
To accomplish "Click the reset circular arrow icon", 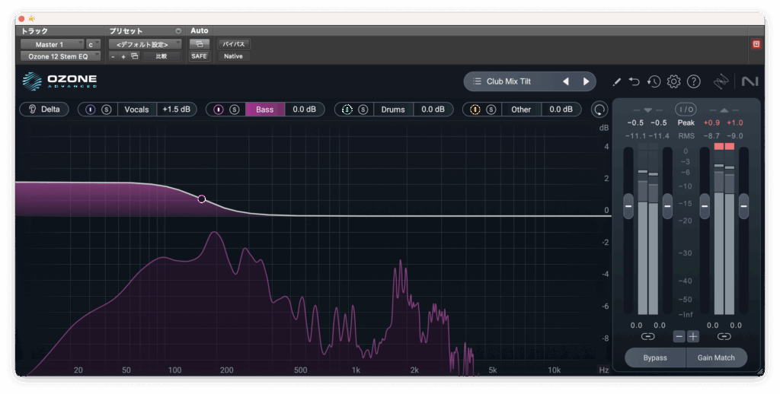I will pyautogui.click(x=600, y=110).
